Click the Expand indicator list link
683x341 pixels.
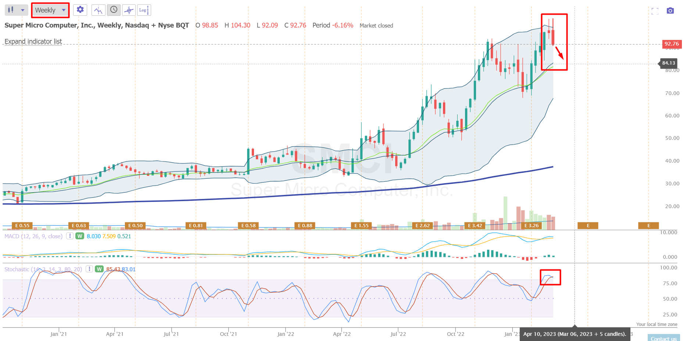pyautogui.click(x=33, y=41)
